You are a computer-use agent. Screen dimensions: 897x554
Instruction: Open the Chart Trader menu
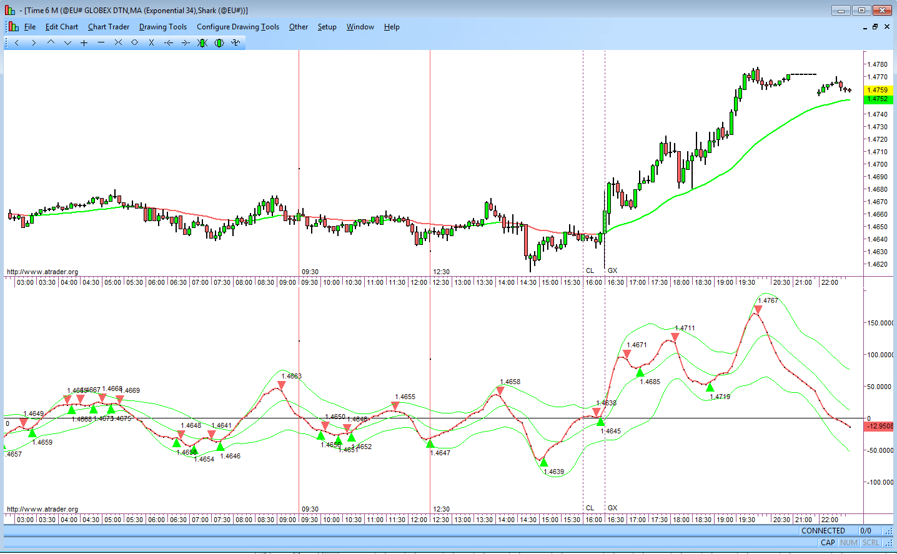[x=109, y=27]
